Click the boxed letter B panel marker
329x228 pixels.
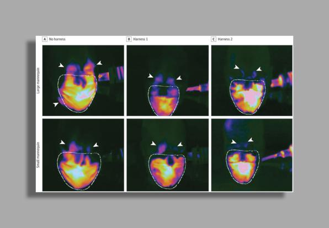coord(129,39)
